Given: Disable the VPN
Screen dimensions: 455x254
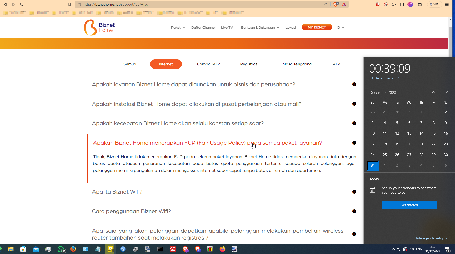Looking at the screenshot, I should coord(434,4).
